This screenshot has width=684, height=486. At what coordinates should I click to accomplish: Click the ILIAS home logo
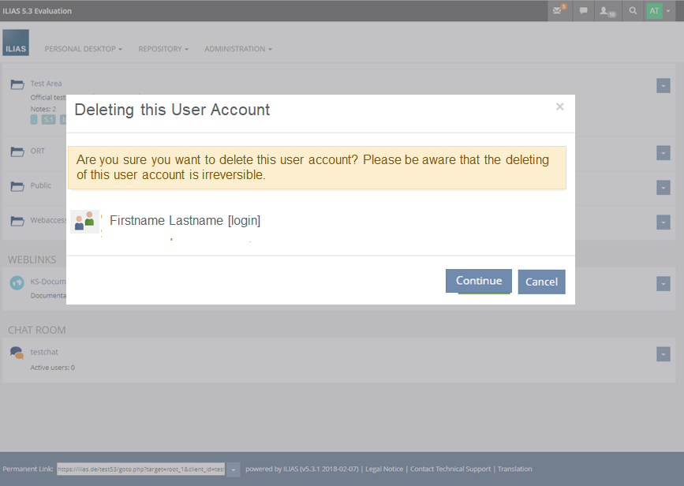coord(16,43)
